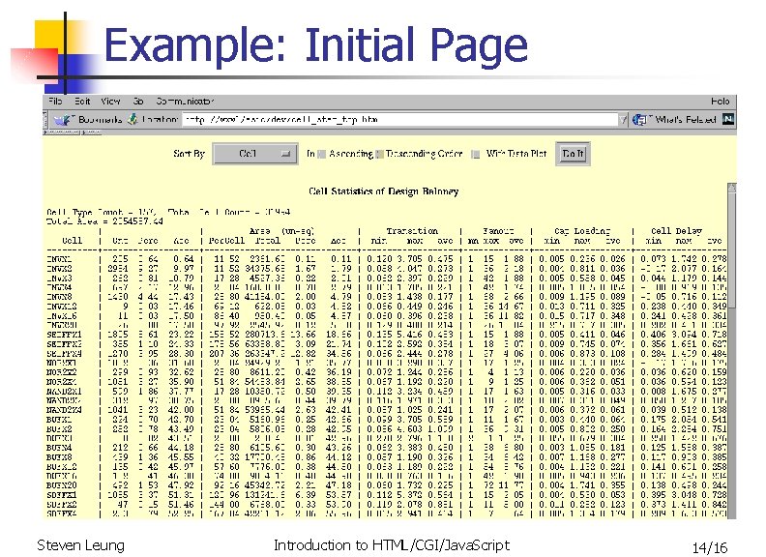
Task: Click the BUFX8 cell name row
Action: coord(59,456)
